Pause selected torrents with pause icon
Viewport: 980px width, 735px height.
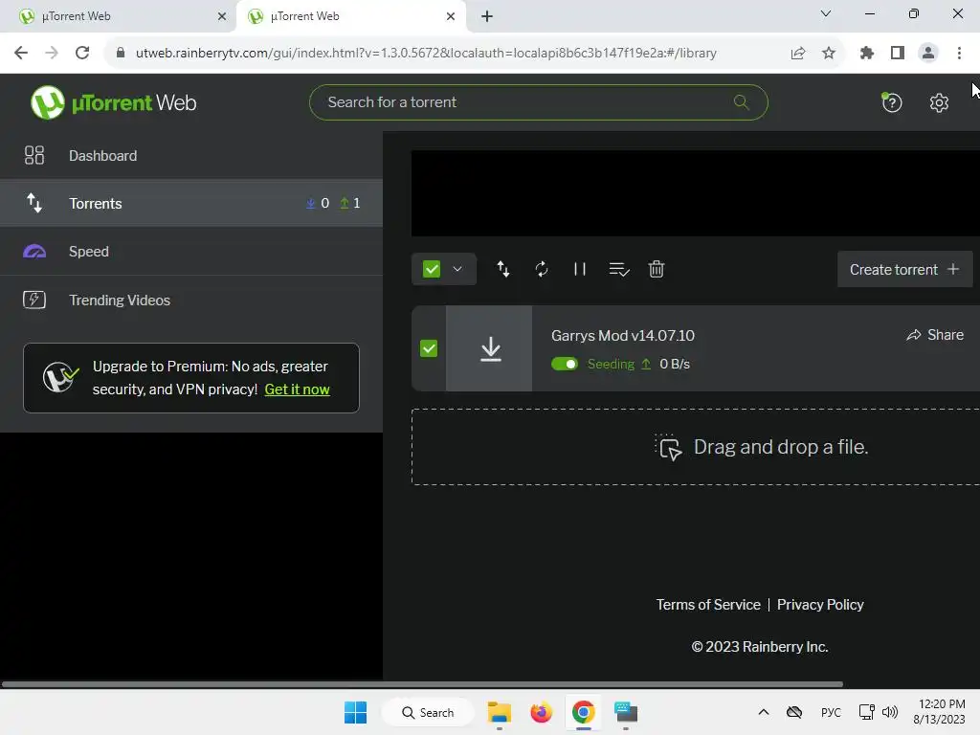[579, 269]
